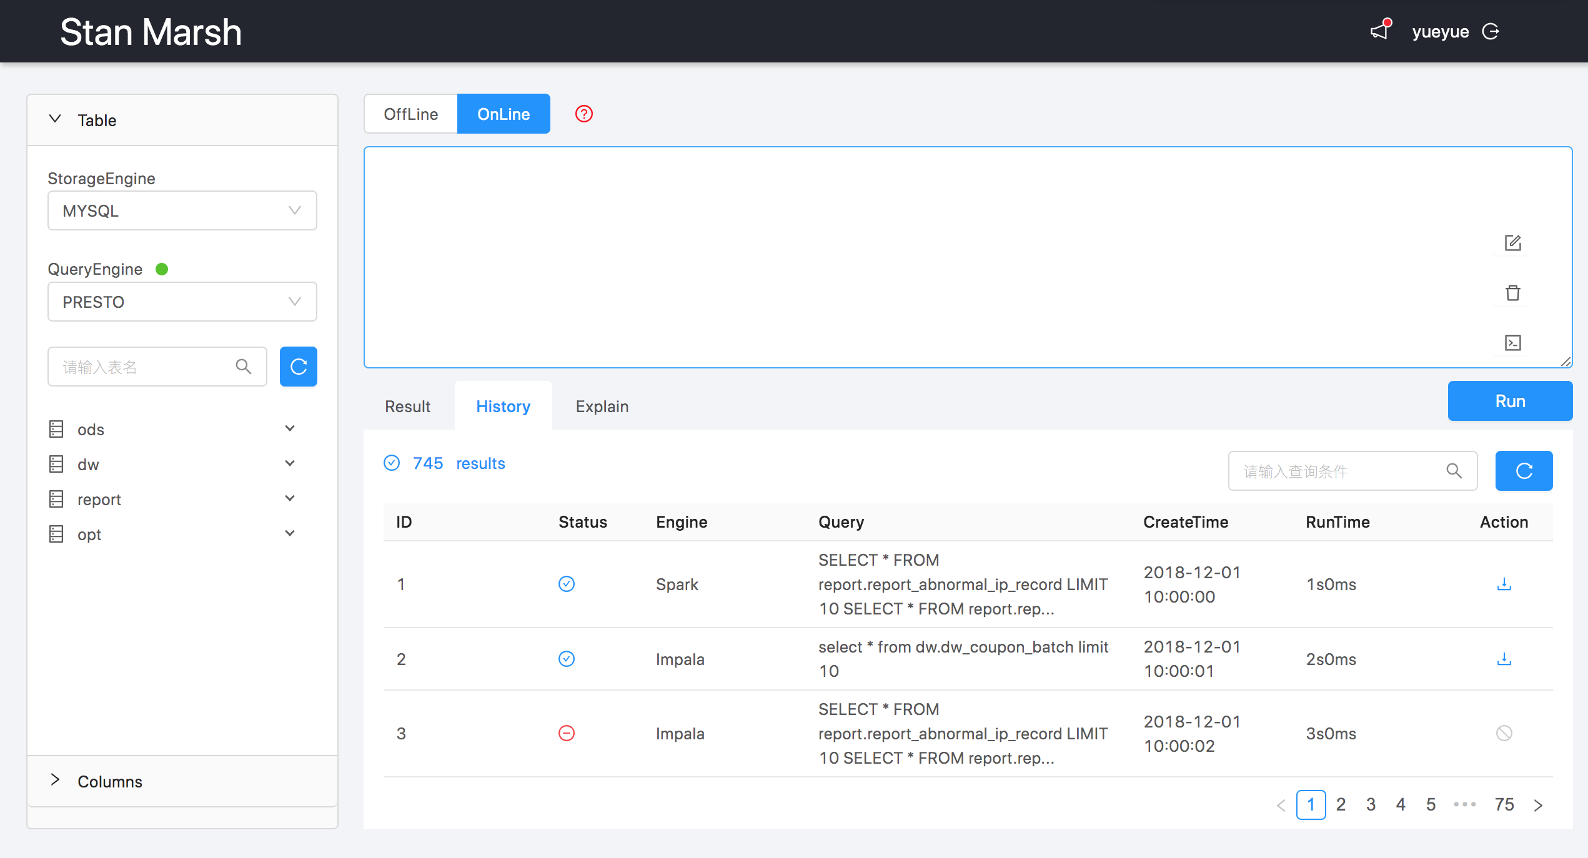The image size is (1588, 858).
Task: Refresh the table list with the blue button
Action: pyautogui.click(x=299, y=367)
